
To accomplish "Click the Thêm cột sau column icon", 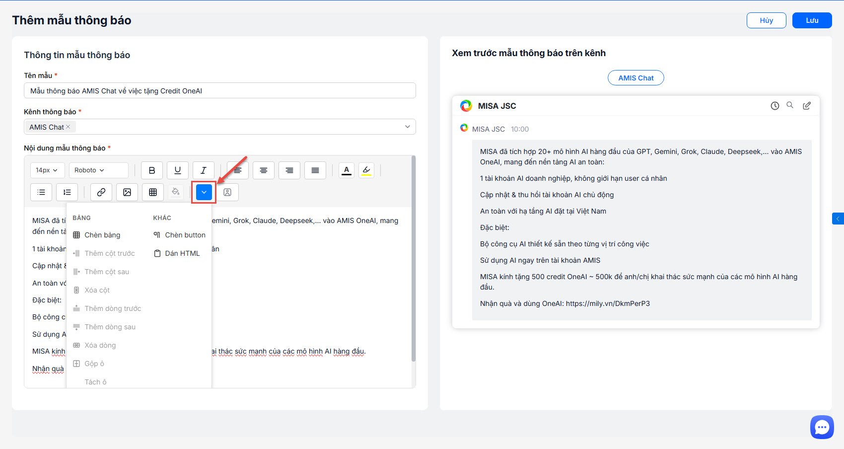I will tap(76, 272).
